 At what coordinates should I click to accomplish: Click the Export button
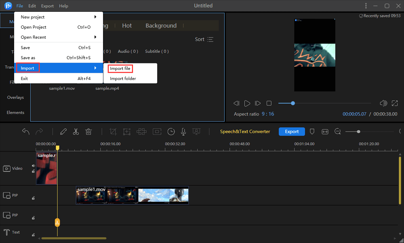point(292,131)
